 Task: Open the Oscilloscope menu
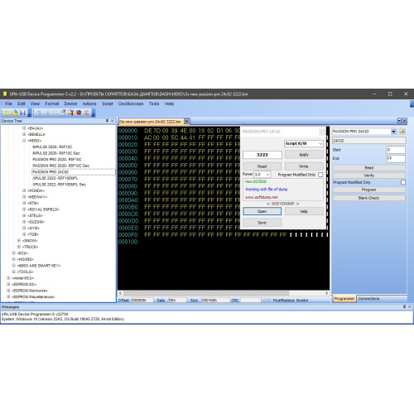coord(131,103)
